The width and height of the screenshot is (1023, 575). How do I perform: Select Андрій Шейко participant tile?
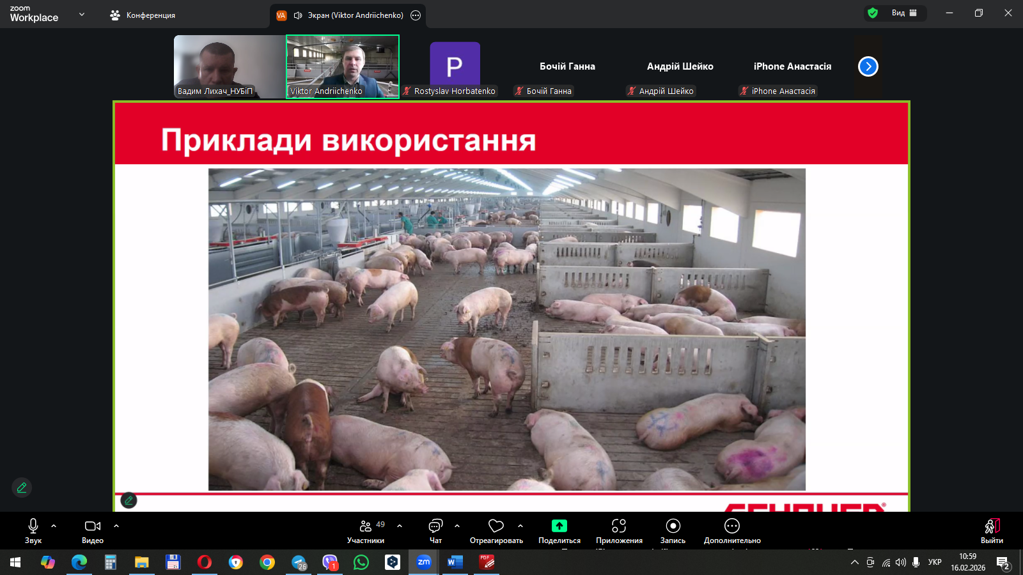point(680,66)
